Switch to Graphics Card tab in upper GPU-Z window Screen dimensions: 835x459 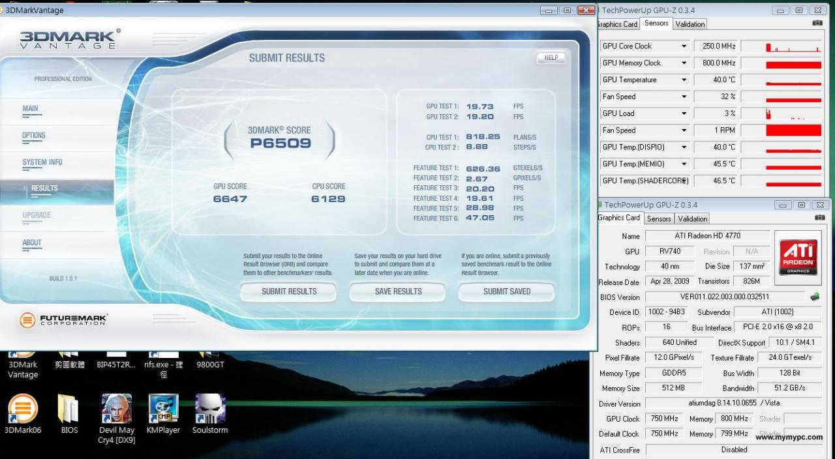pos(618,24)
